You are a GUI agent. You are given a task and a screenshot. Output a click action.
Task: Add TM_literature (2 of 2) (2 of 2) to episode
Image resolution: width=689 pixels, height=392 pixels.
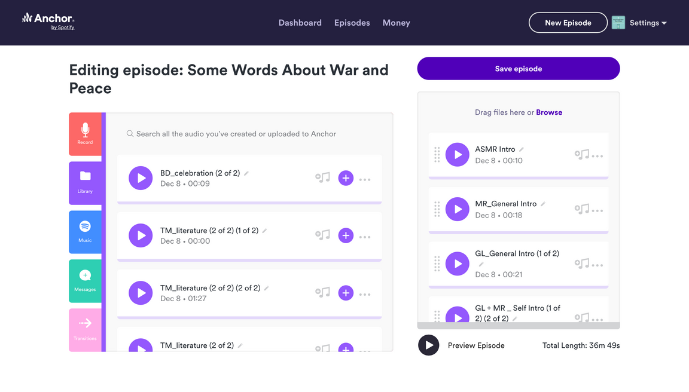coord(346,293)
